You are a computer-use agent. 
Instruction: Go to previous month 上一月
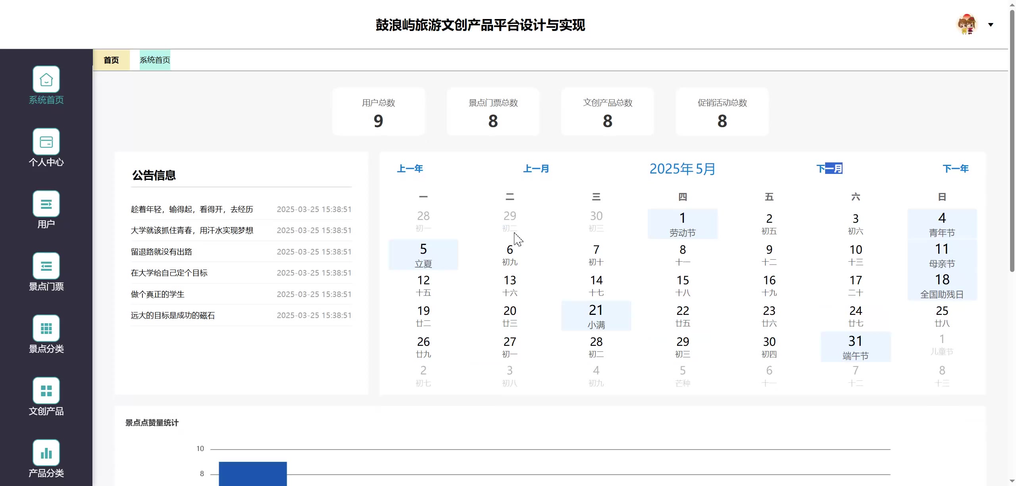[536, 169]
